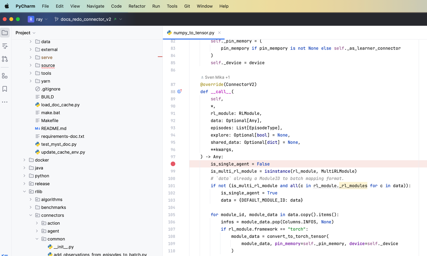This screenshot has width=427, height=256.
Task: Show more tool windows ellipsis icon
Action: click(x=5, y=102)
